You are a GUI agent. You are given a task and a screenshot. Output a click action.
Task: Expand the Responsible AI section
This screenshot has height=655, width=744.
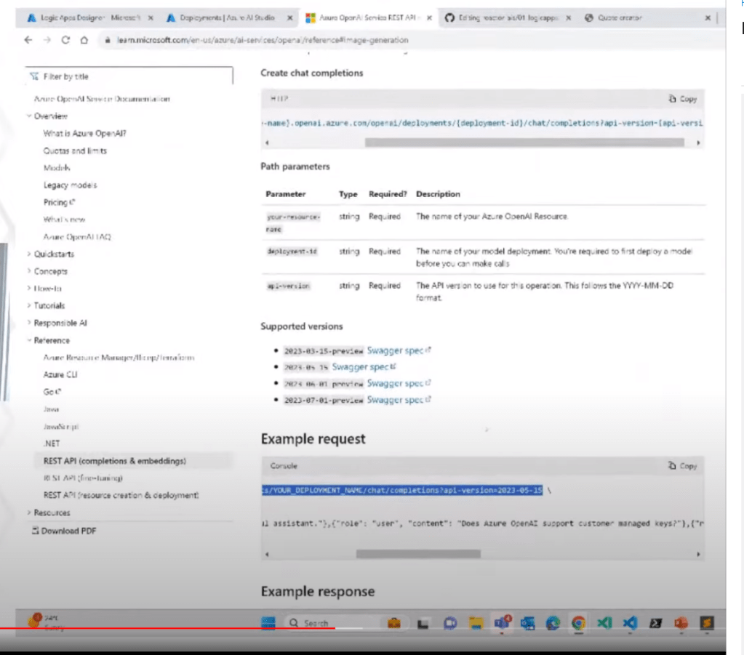point(29,323)
